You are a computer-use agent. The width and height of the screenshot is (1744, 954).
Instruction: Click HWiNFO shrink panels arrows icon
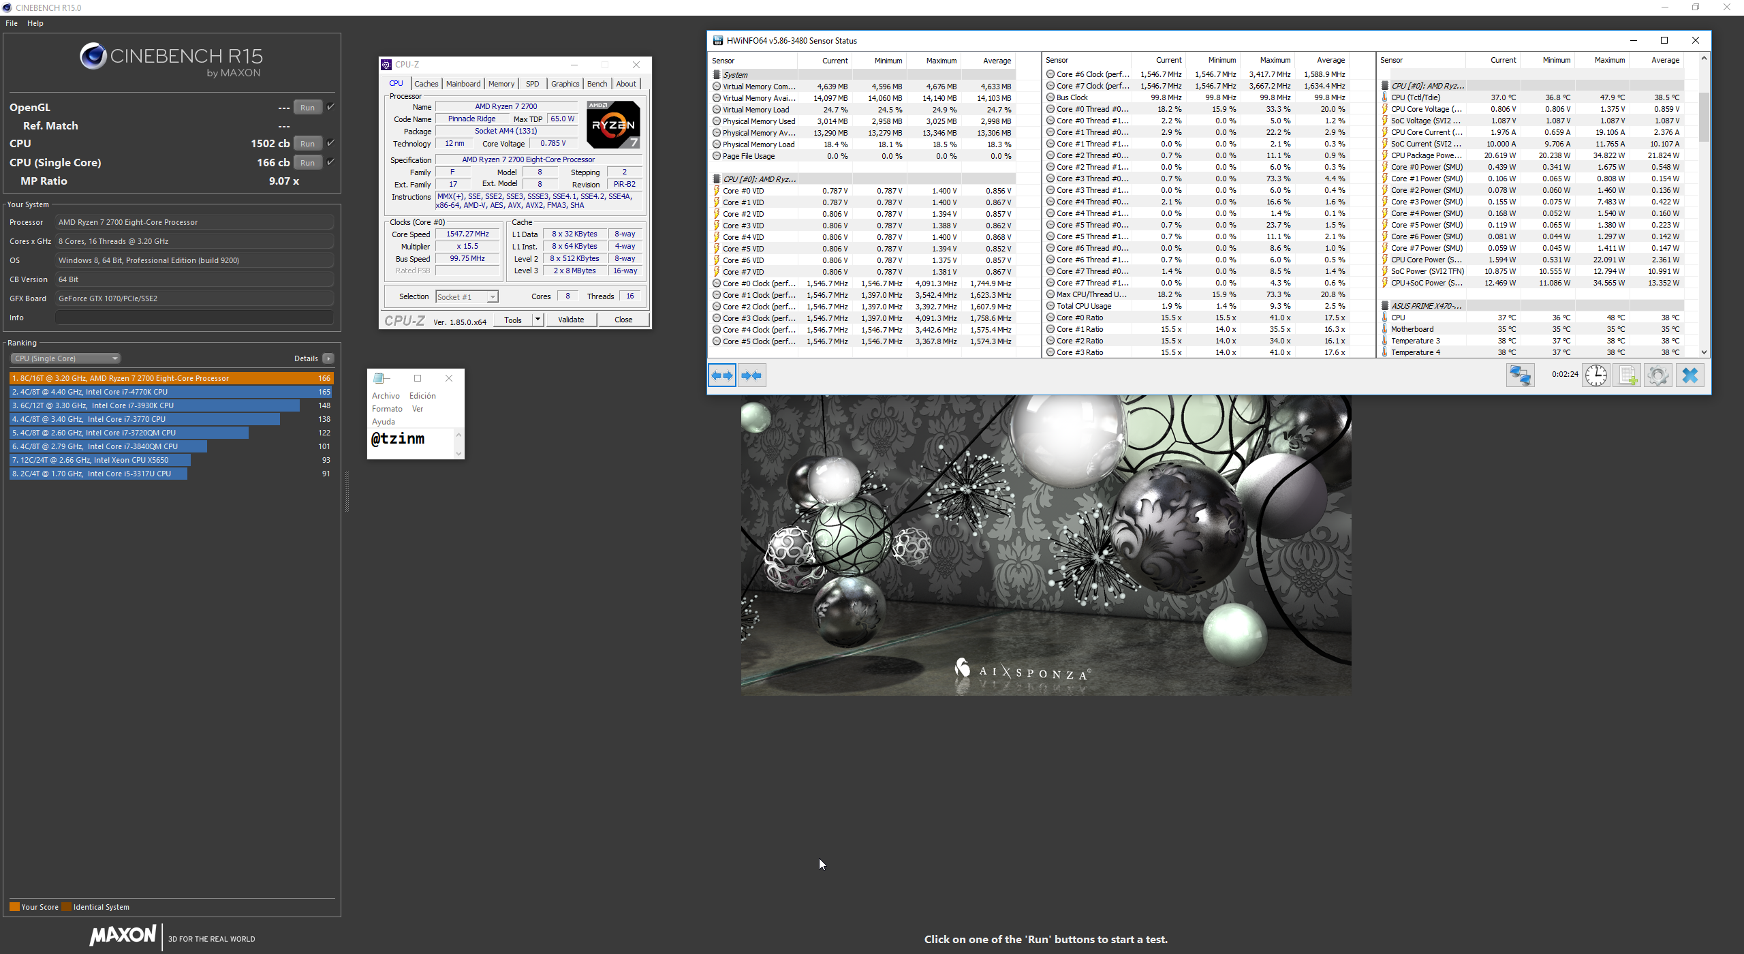click(x=751, y=375)
